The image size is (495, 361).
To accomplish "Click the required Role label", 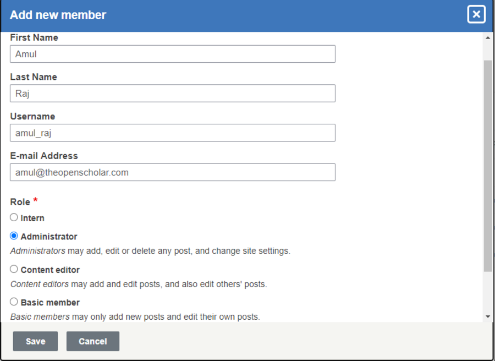I will click(x=20, y=202).
